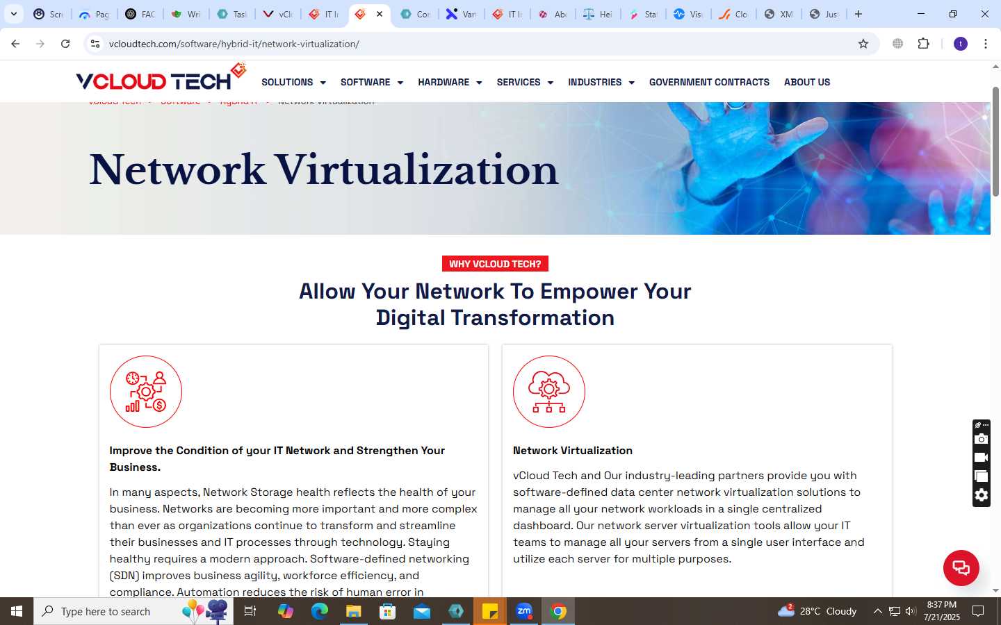Viewport: 1001px width, 625px height.
Task: Open a new browser tab
Action: point(858,14)
